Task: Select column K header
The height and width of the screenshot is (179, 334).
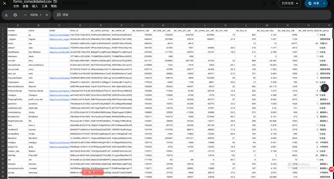Action: (x=225, y=26)
